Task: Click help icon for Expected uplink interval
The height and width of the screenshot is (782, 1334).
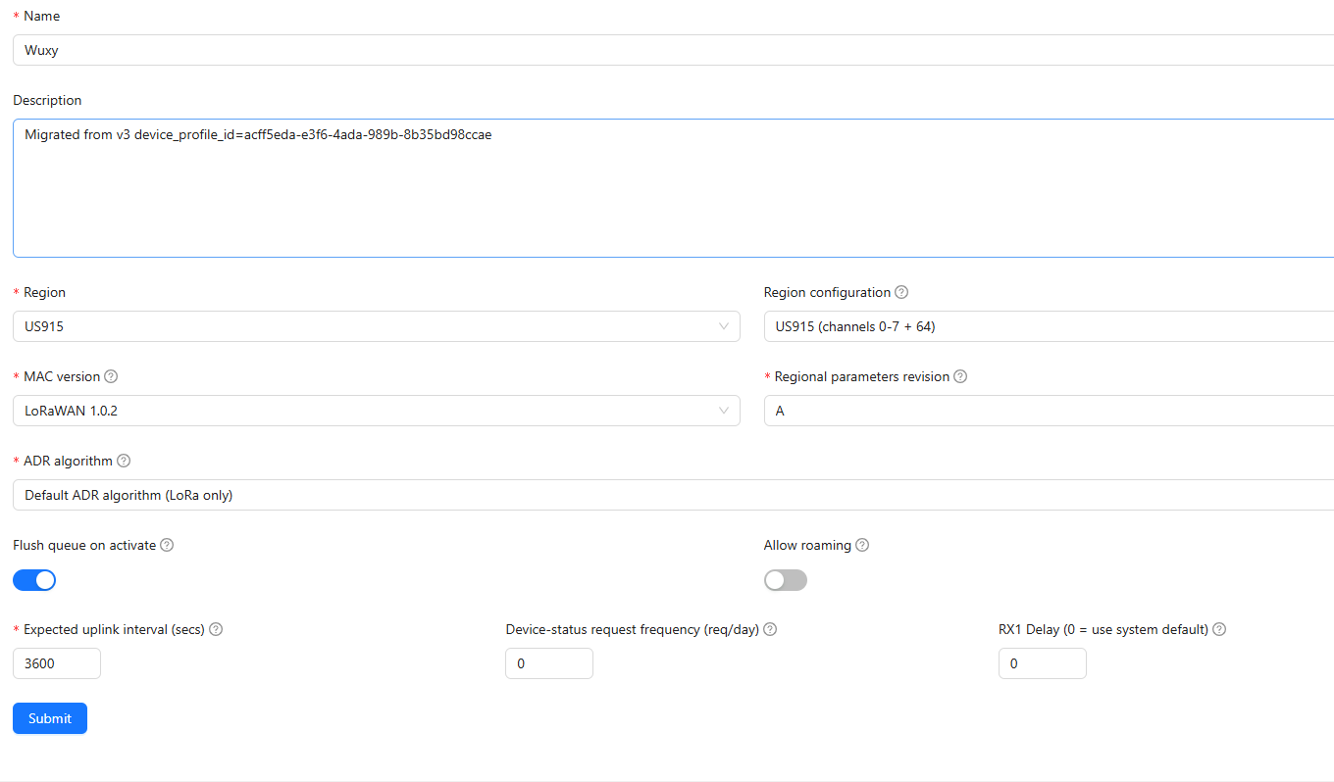Action: 216,629
